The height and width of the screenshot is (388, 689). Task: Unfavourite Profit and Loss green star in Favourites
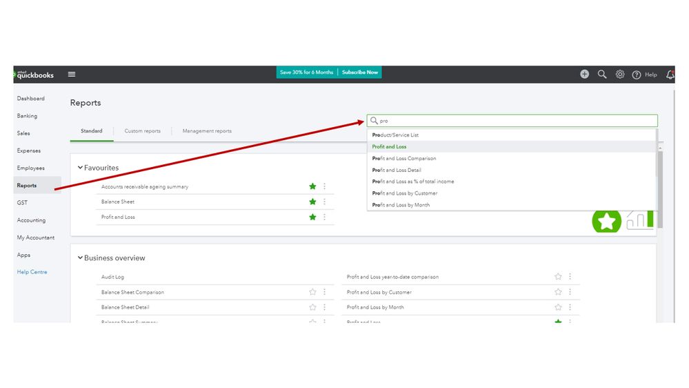[x=312, y=217]
